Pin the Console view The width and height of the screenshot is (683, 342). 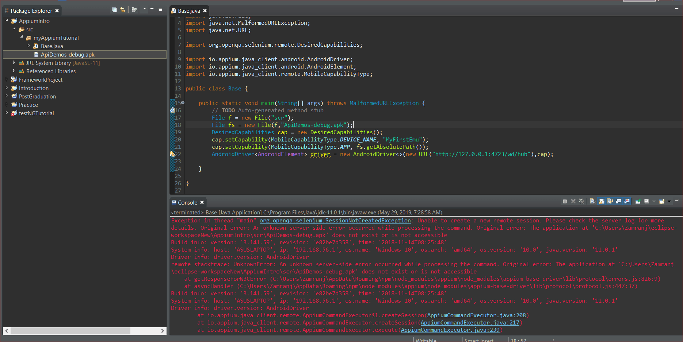click(638, 201)
